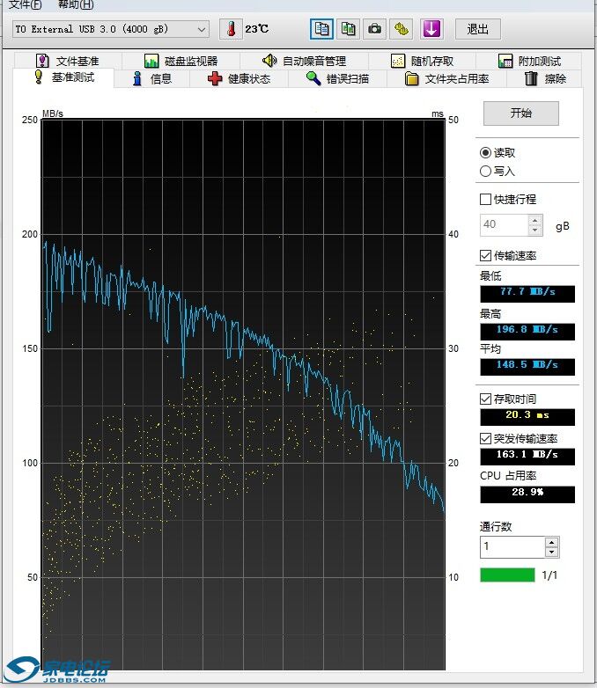This screenshot has width=597, height=688.
Task: Click the 退出 exit button
Action: [477, 29]
